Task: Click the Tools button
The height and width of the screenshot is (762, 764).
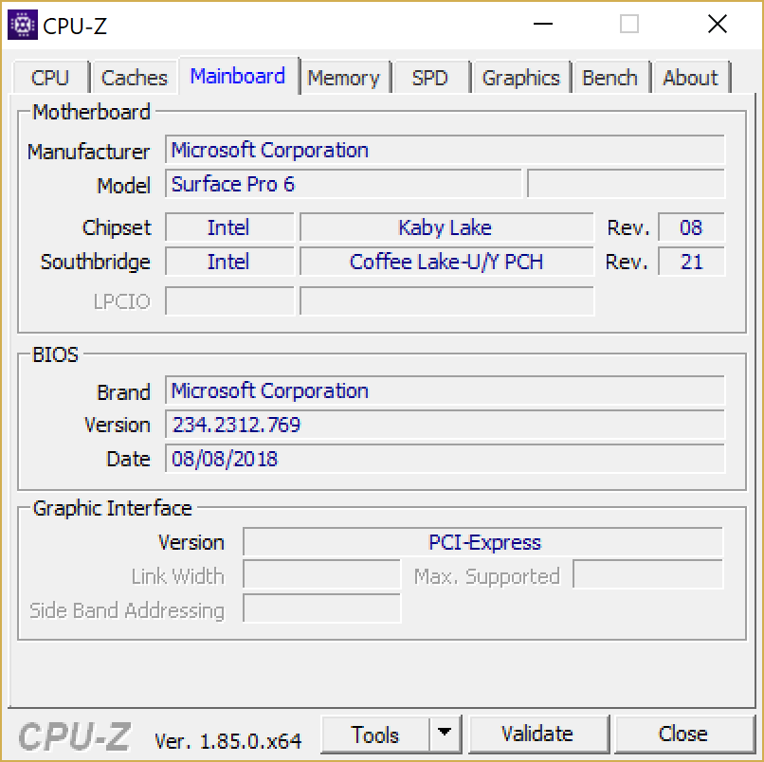Action: click(375, 734)
